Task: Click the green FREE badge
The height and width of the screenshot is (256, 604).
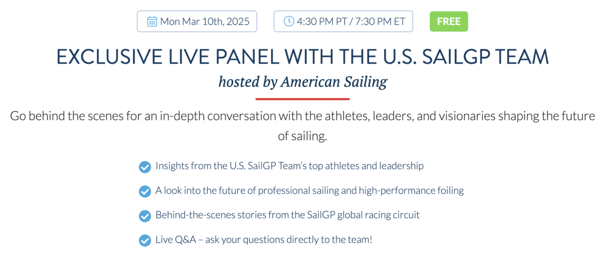Action: 448,22
